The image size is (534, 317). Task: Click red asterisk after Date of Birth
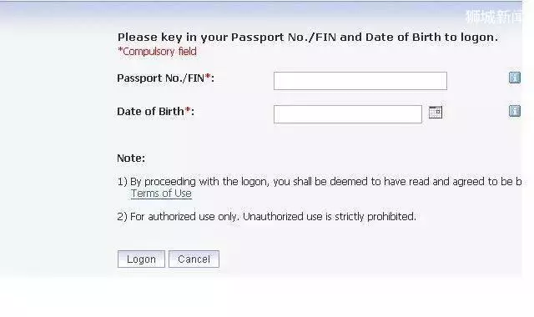point(188,110)
